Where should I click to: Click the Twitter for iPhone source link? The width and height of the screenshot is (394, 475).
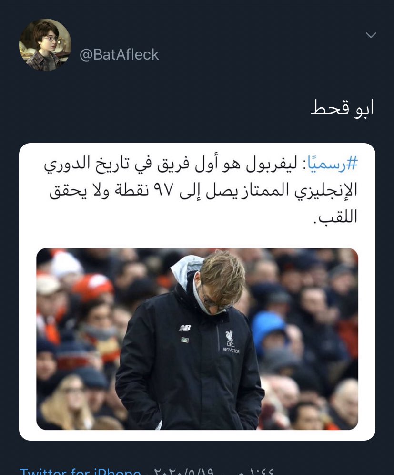pyautogui.click(x=80, y=471)
